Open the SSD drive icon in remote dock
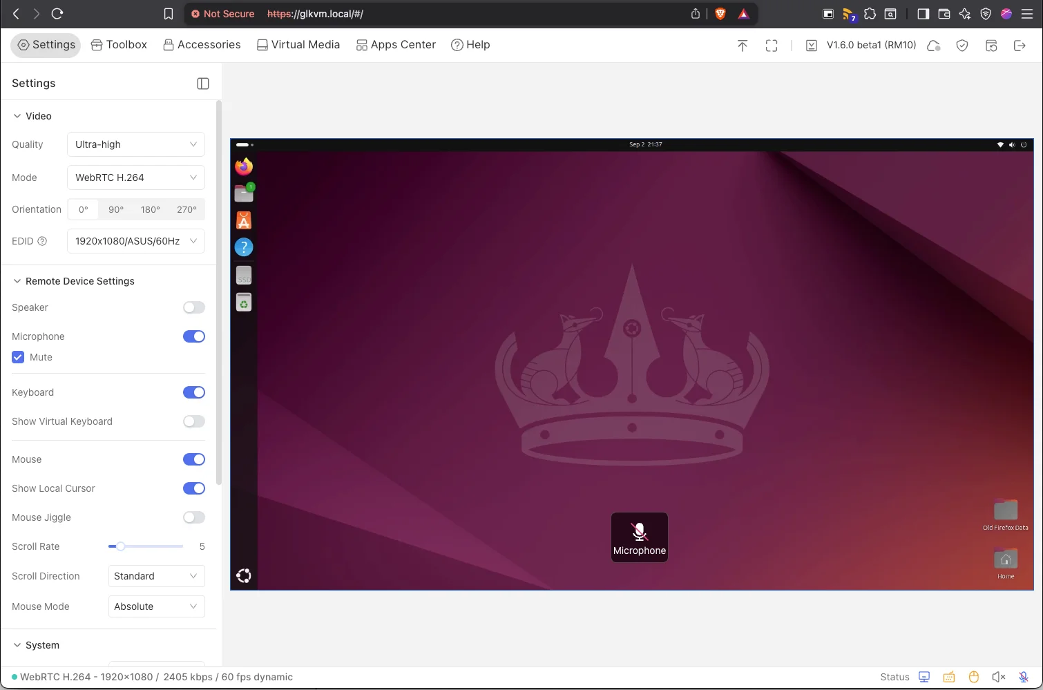This screenshot has height=690, width=1043. click(244, 275)
